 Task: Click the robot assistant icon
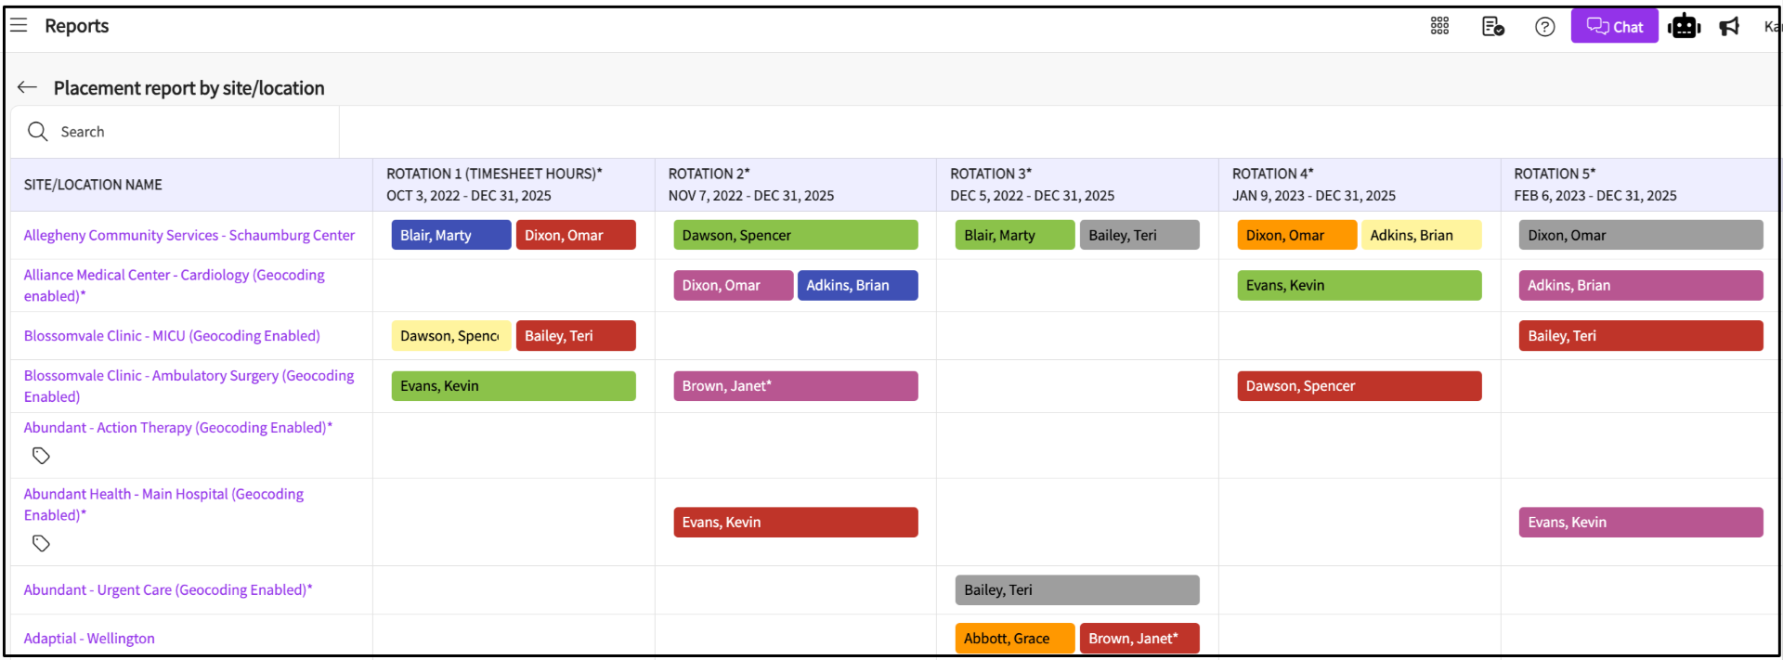coord(1684,26)
